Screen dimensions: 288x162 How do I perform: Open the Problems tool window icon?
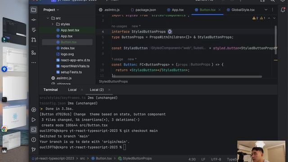[x=34, y=139]
